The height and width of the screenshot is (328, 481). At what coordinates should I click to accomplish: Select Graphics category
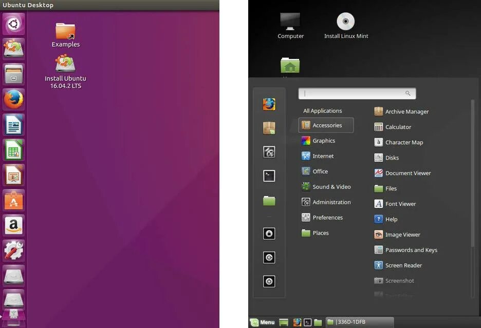pyautogui.click(x=319, y=141)
